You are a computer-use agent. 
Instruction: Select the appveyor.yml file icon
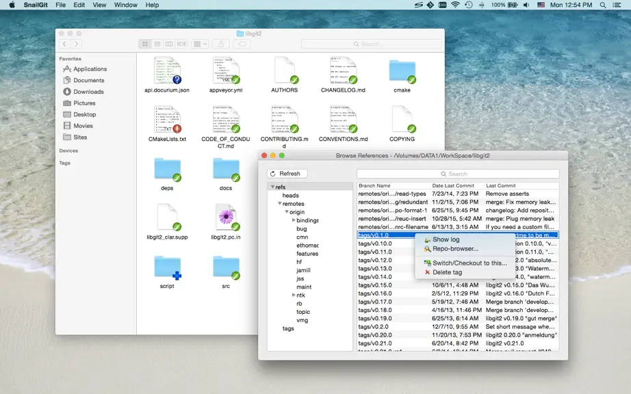pyautogui.click(x=226, y=70)
